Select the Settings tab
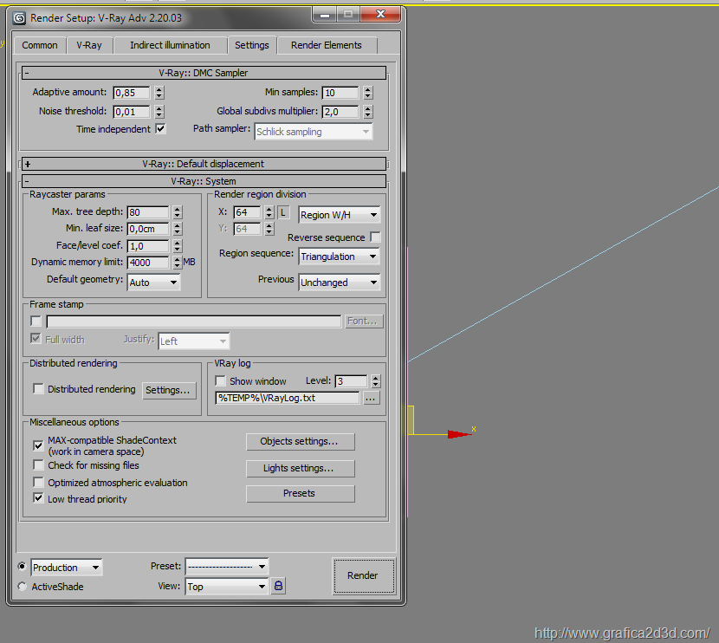The height and width of the screenshot is (643, 719). (x=252, y=45)
